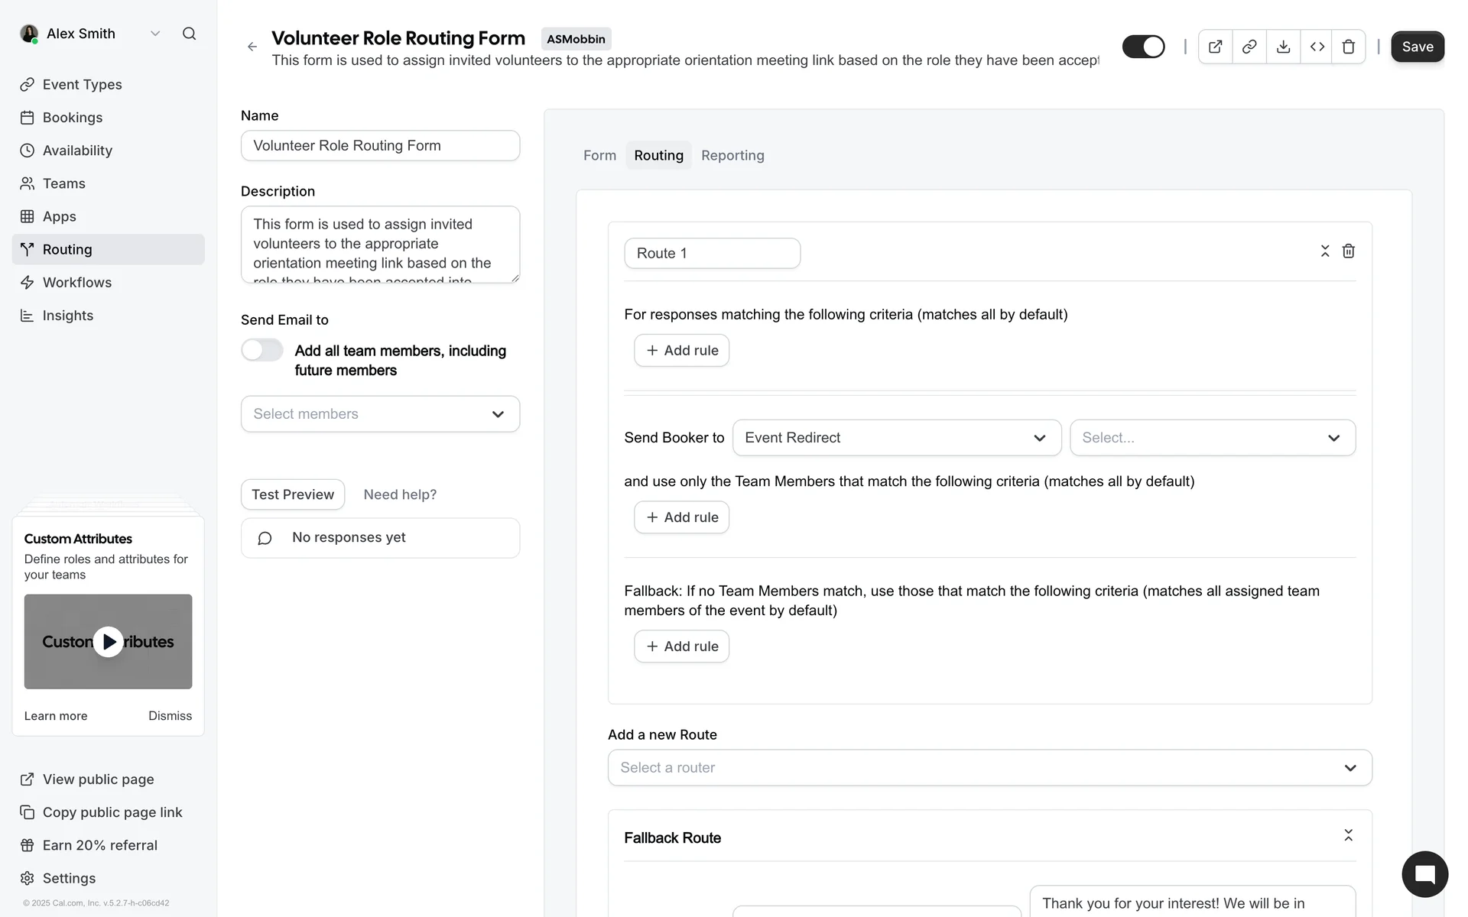Delete the form using top trash icon
The image size is (1468, 917).
[1349, 47]
